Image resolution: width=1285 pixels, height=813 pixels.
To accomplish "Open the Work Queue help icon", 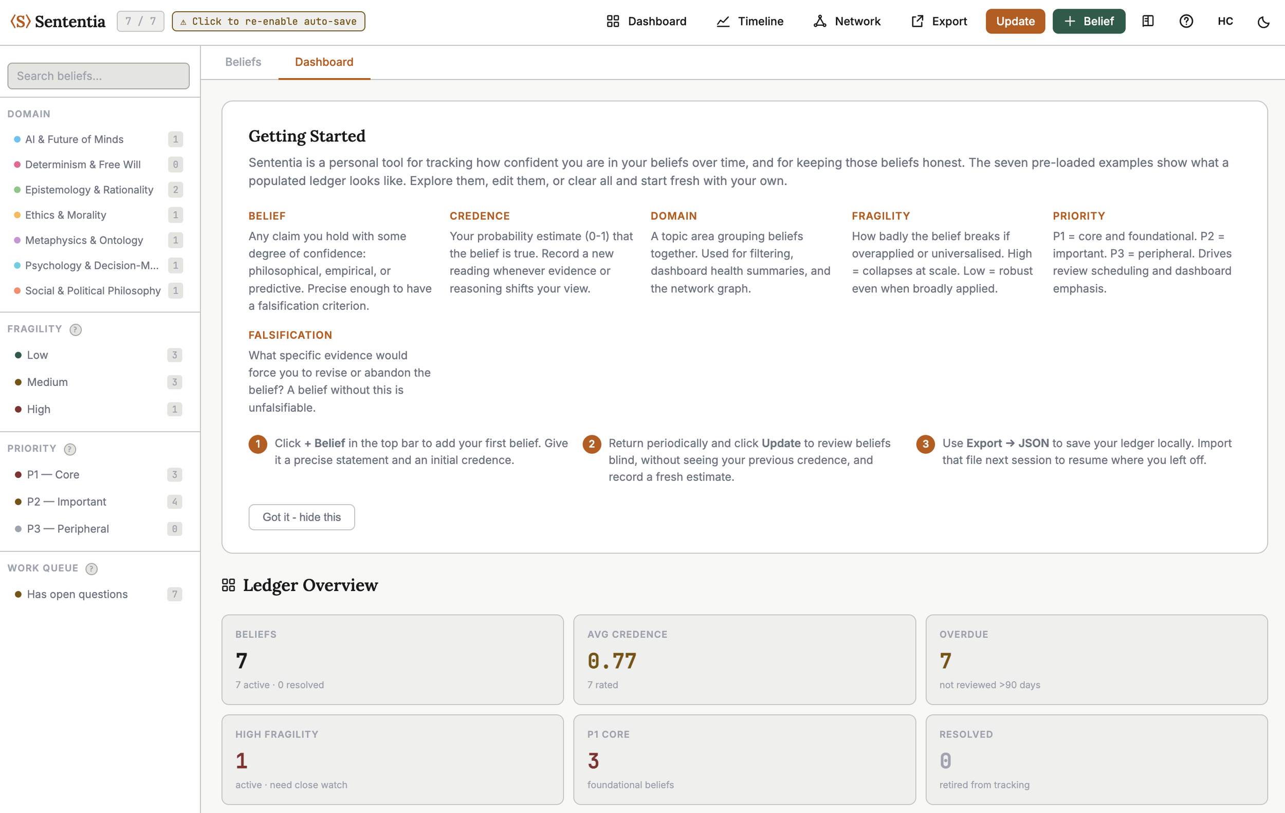I will click(92, 569).
